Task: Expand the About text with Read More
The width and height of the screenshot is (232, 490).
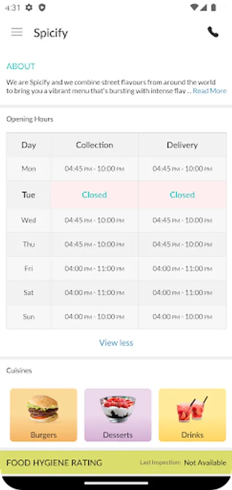Action: click(x=210, y=91)
